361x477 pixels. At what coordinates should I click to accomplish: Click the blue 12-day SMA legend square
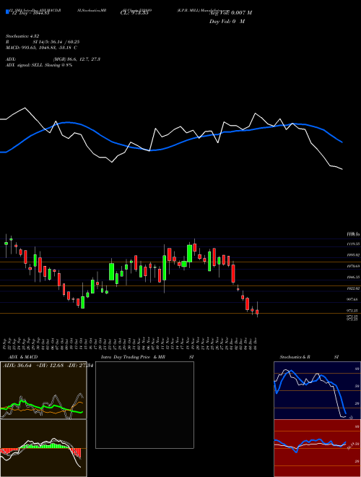point(7,12)
